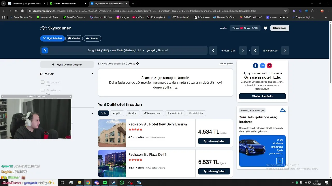
Task: Open a new browser tab
Action: (133, 4)
